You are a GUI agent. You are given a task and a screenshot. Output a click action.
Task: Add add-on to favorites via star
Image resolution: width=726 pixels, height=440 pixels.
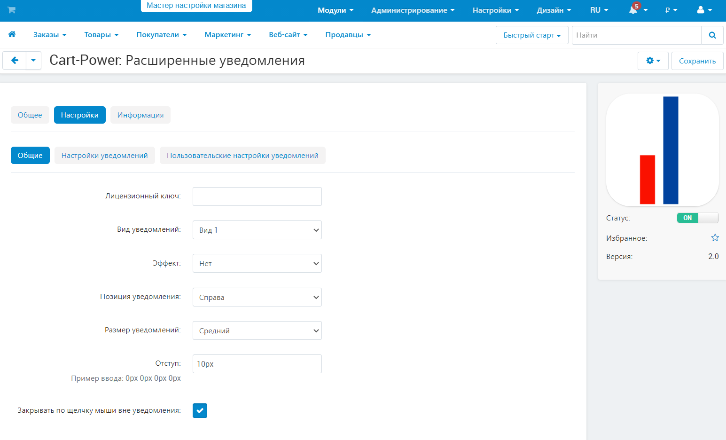[x=715, y=238]
